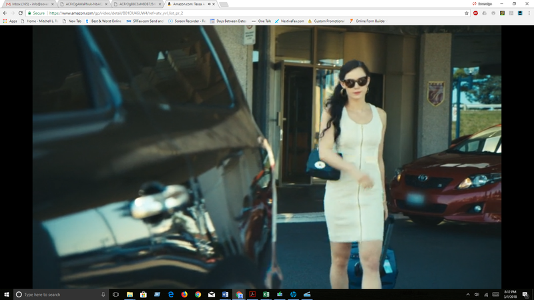Bookmark this page with the star icon

coord(467,13)
